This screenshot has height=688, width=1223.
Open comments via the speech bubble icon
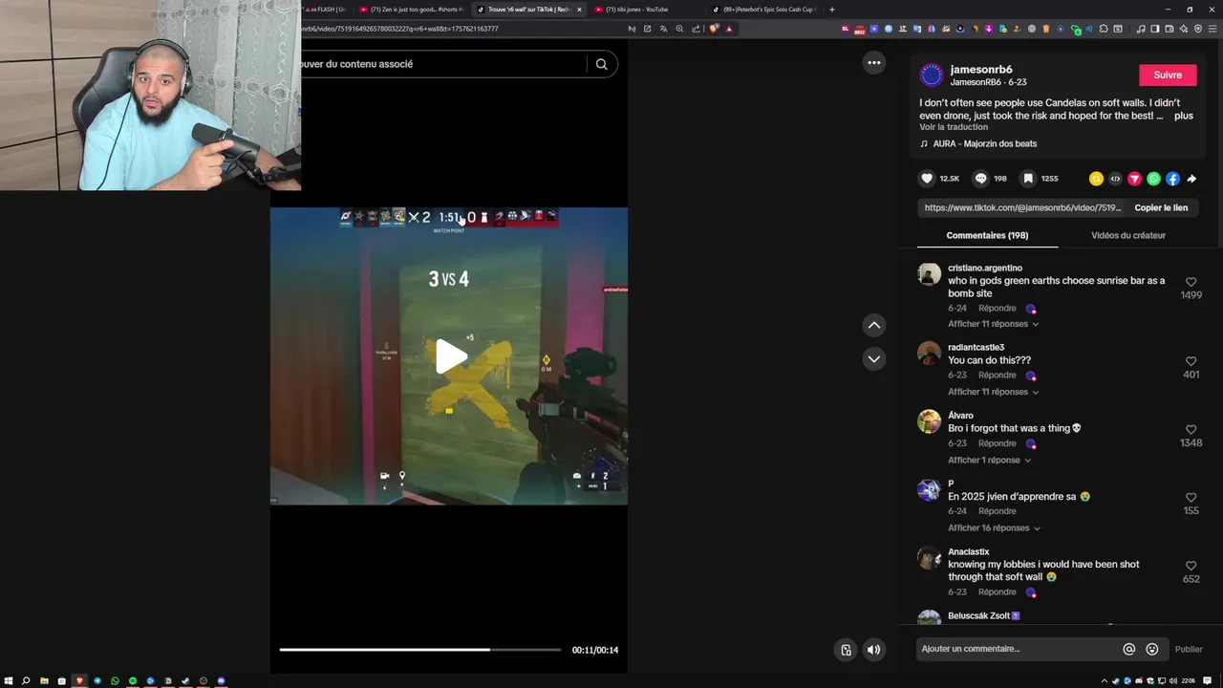tap(980, 179)
